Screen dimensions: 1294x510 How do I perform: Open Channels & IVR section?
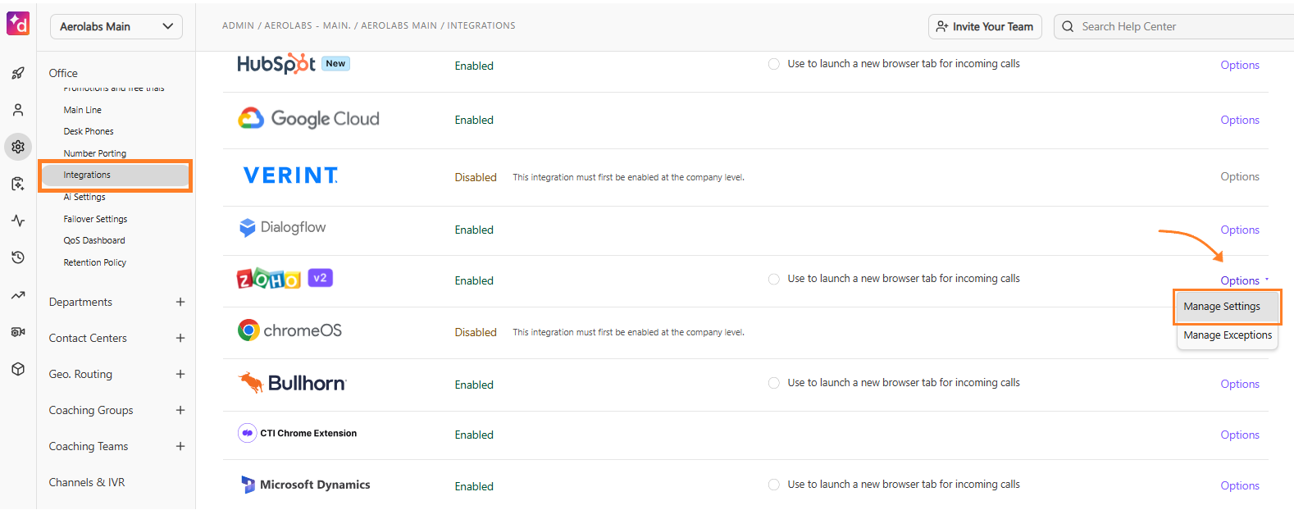87,482
